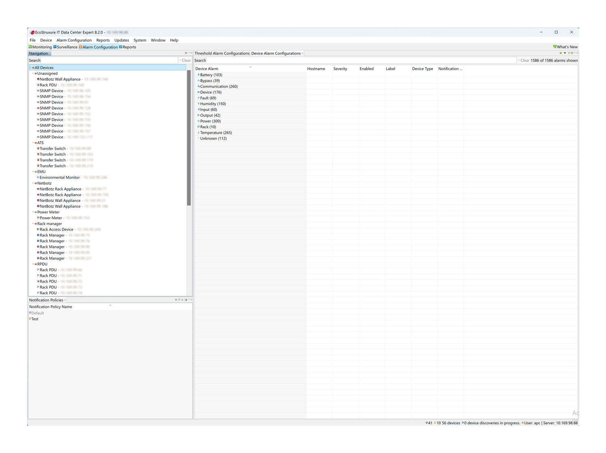606x453 pixels.
Task: Collapse the Rack manager group
Action: tap(33, 224)
